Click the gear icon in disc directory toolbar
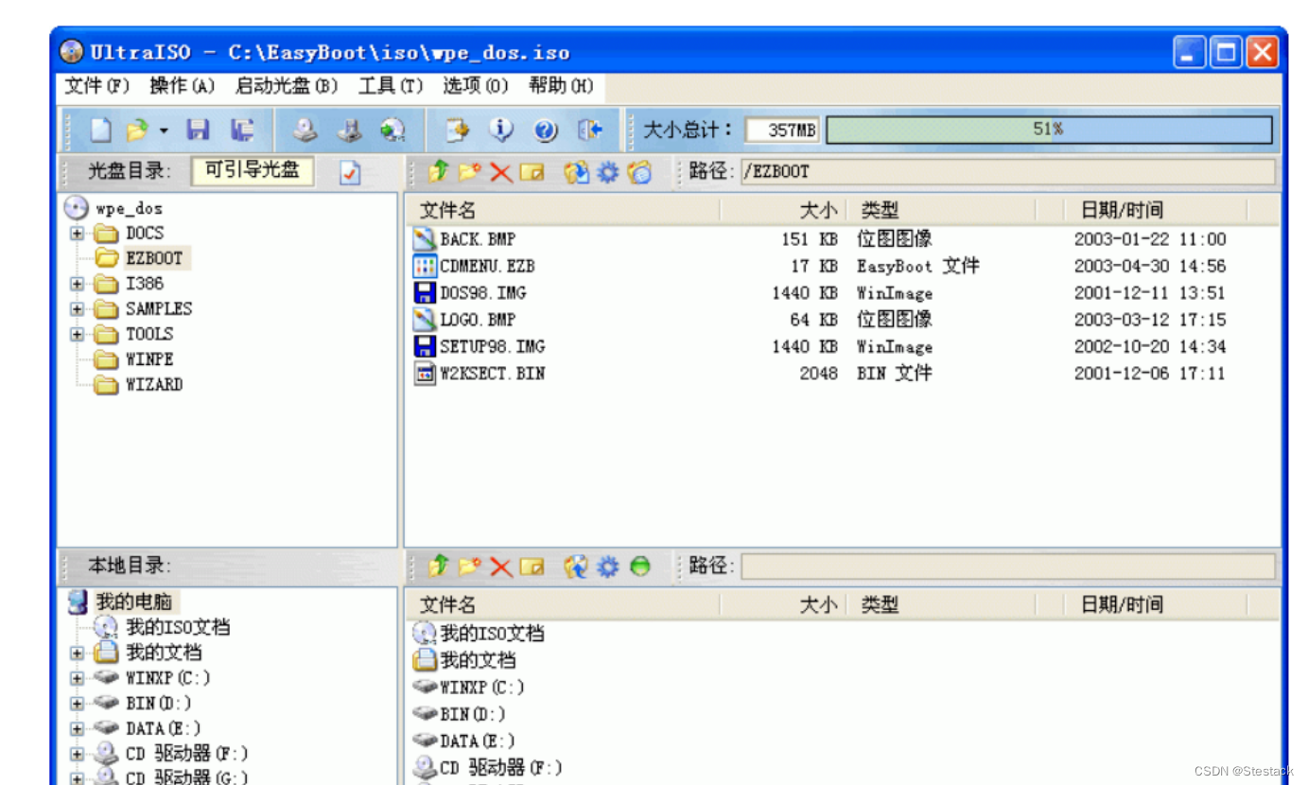The image size is (1308, 785). (x=608, y=172)
